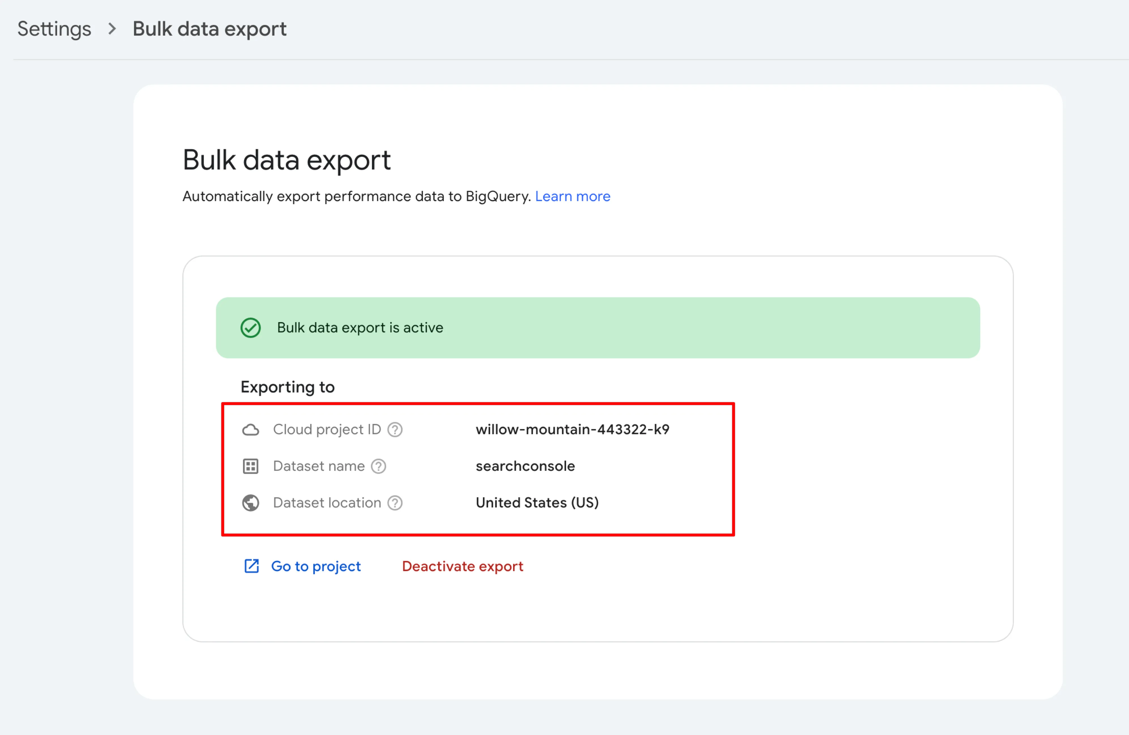Click the help icon next to Dataset location
This screenshot has height=735, width=1129.
coord(395,503)
